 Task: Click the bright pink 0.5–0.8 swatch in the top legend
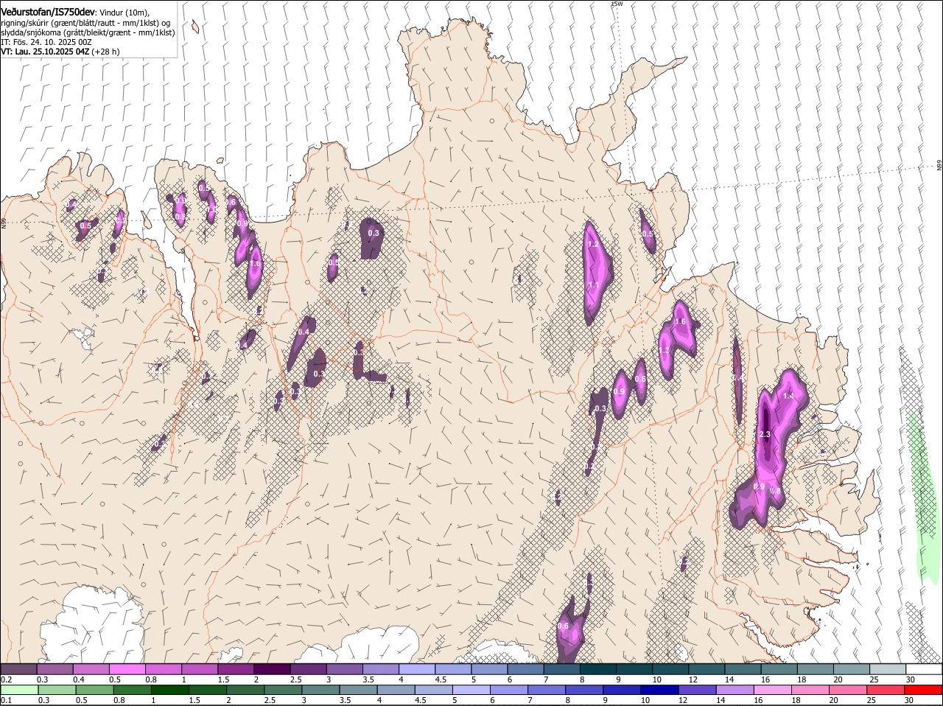(x=127, y=669)
